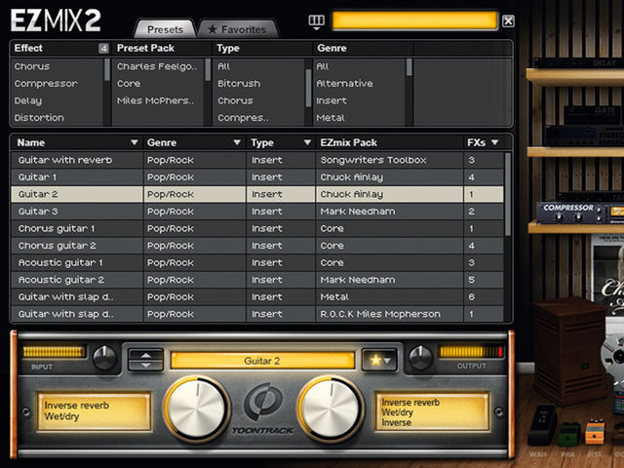Select Compressor in the Effect filter list

click(x=46, y=83)
